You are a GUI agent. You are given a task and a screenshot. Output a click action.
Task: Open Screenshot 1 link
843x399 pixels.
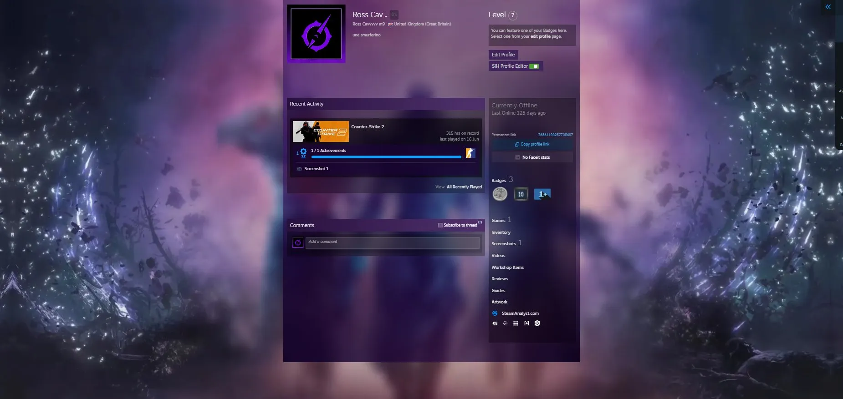[316, 169]
